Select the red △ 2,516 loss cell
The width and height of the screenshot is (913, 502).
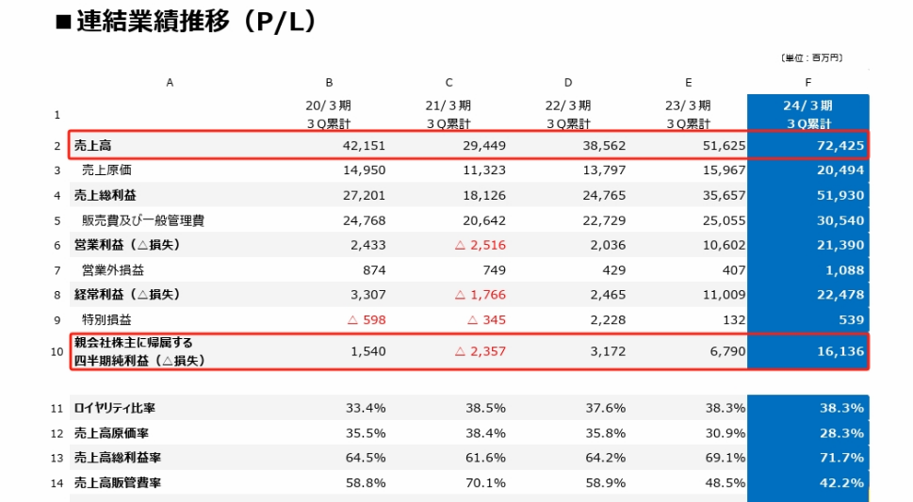(480, 245)
